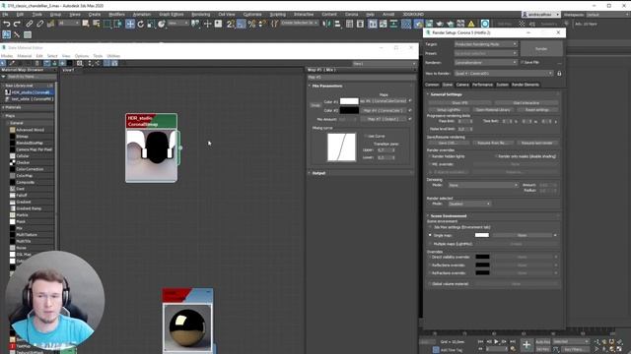Switch to Performance tab
This screenshot has height=354, width=631.
(482, 85)
